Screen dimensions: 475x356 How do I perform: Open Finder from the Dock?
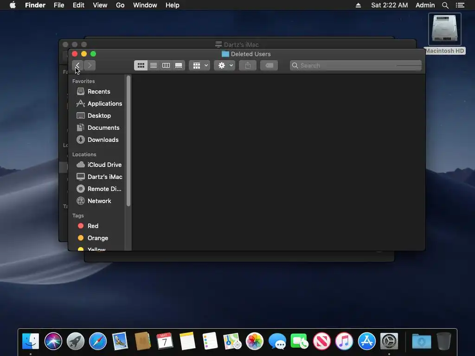tap(31, 341)
